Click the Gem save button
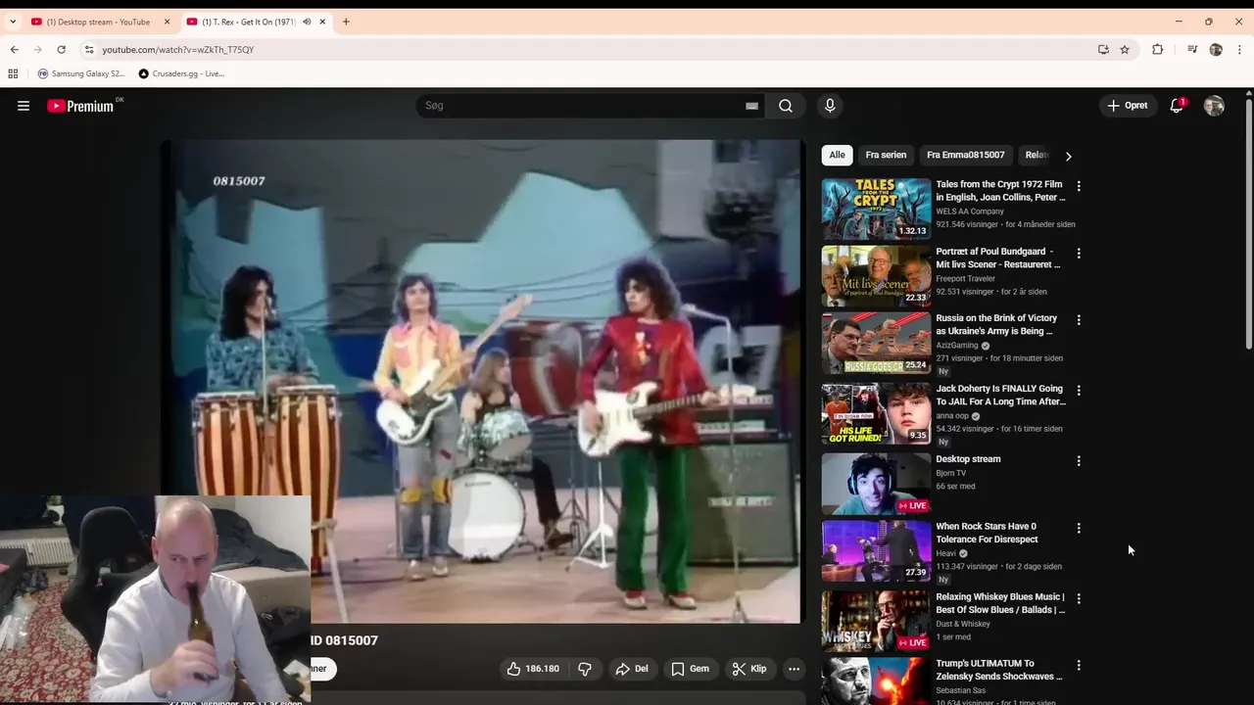 click(690, 669)
